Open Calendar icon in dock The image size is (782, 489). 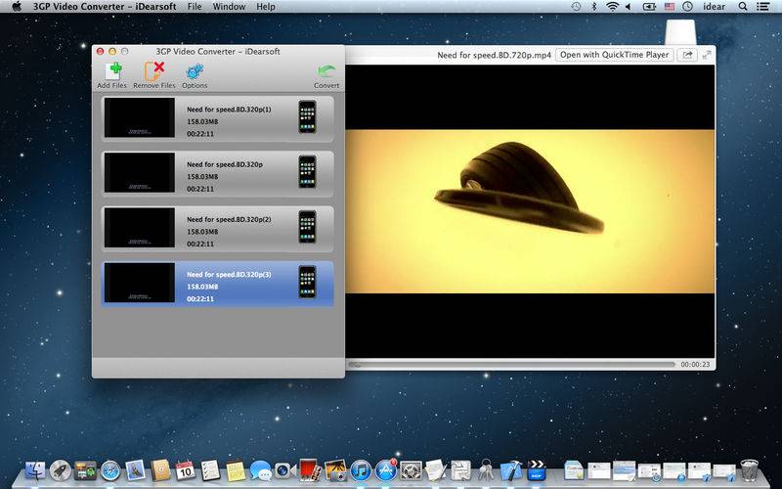coord(185,470)
